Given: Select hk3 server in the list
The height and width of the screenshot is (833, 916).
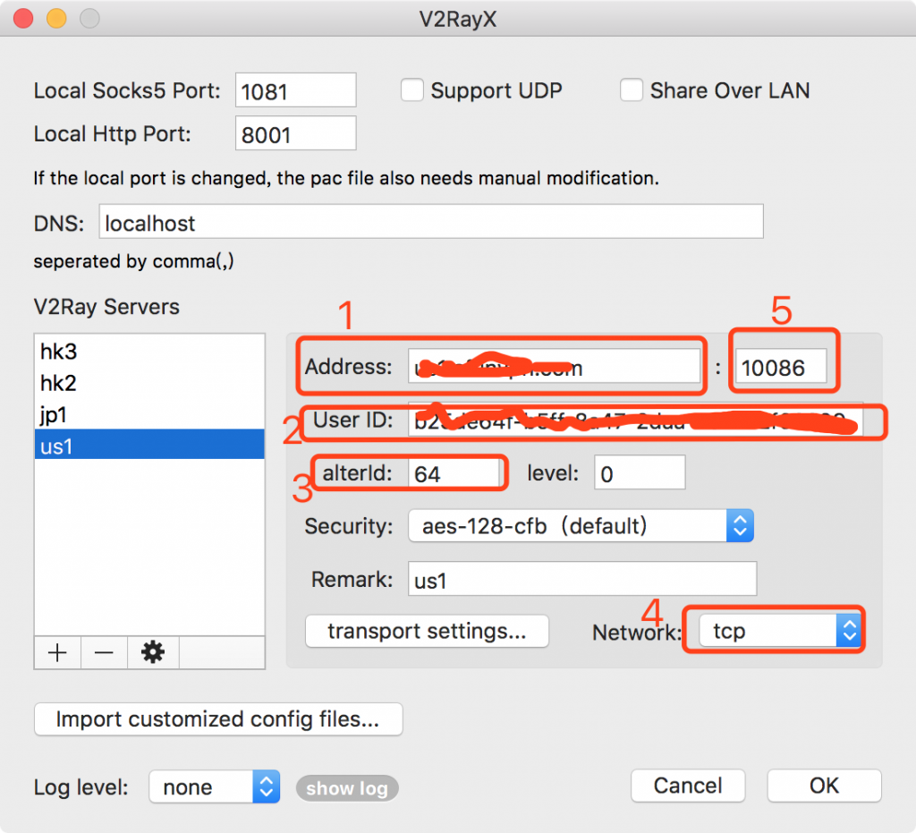Looking at the screenshot, I should [149, 352].
